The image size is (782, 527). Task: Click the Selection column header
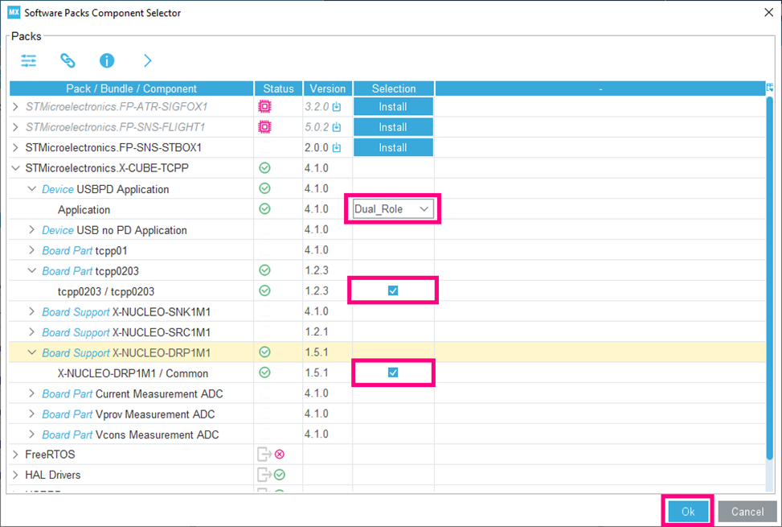click(394, 89)
